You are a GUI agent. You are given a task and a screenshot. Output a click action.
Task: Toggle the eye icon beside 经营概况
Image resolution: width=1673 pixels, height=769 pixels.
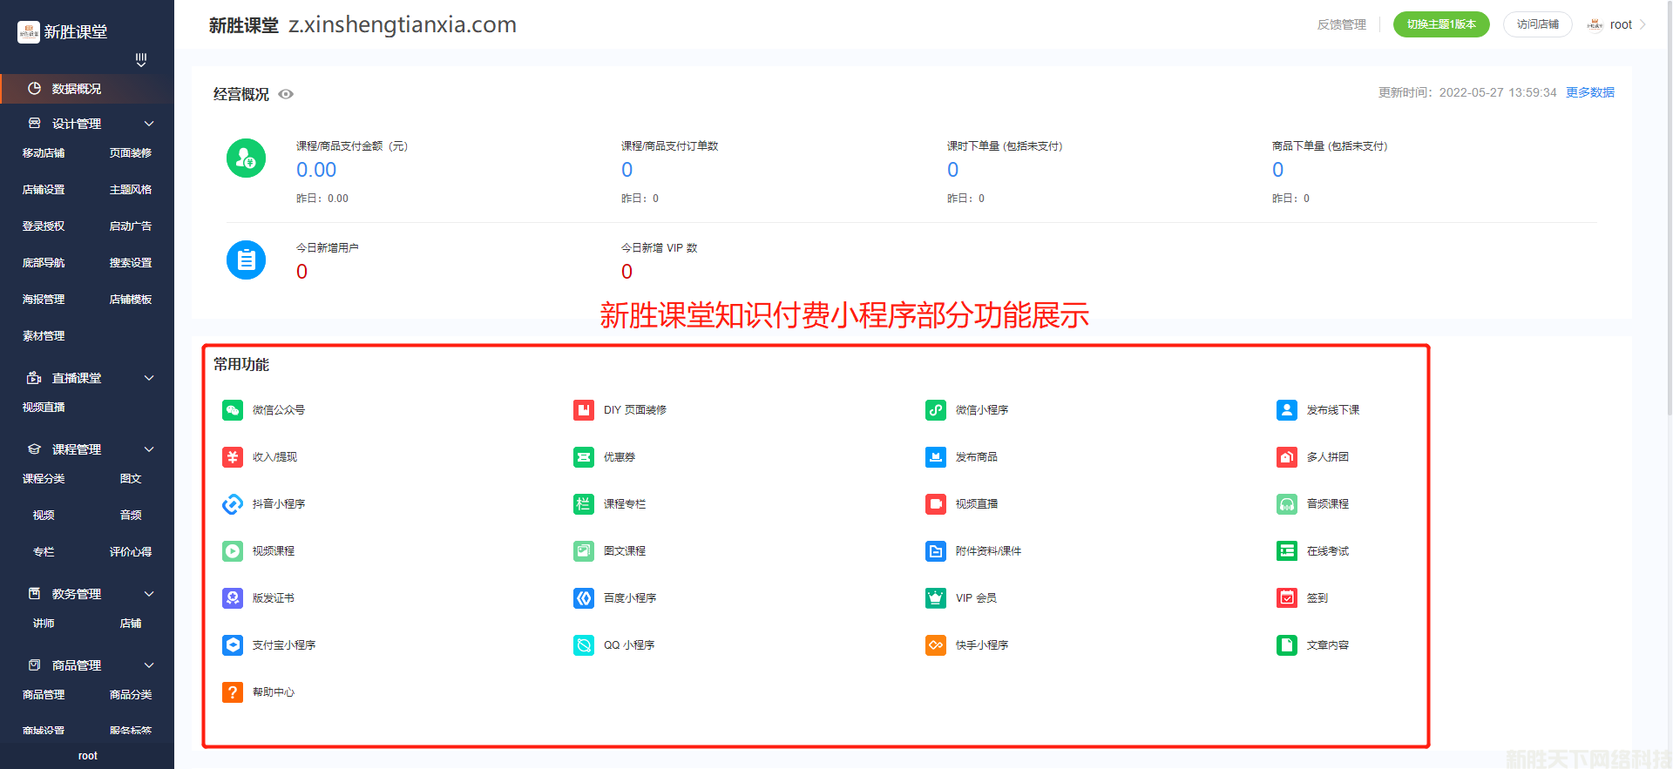click(286, 94)
